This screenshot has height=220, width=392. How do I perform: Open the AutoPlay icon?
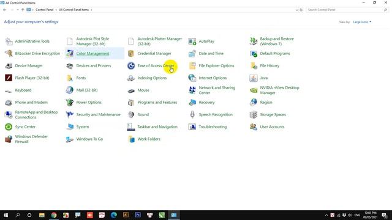(x=192, y=41)
